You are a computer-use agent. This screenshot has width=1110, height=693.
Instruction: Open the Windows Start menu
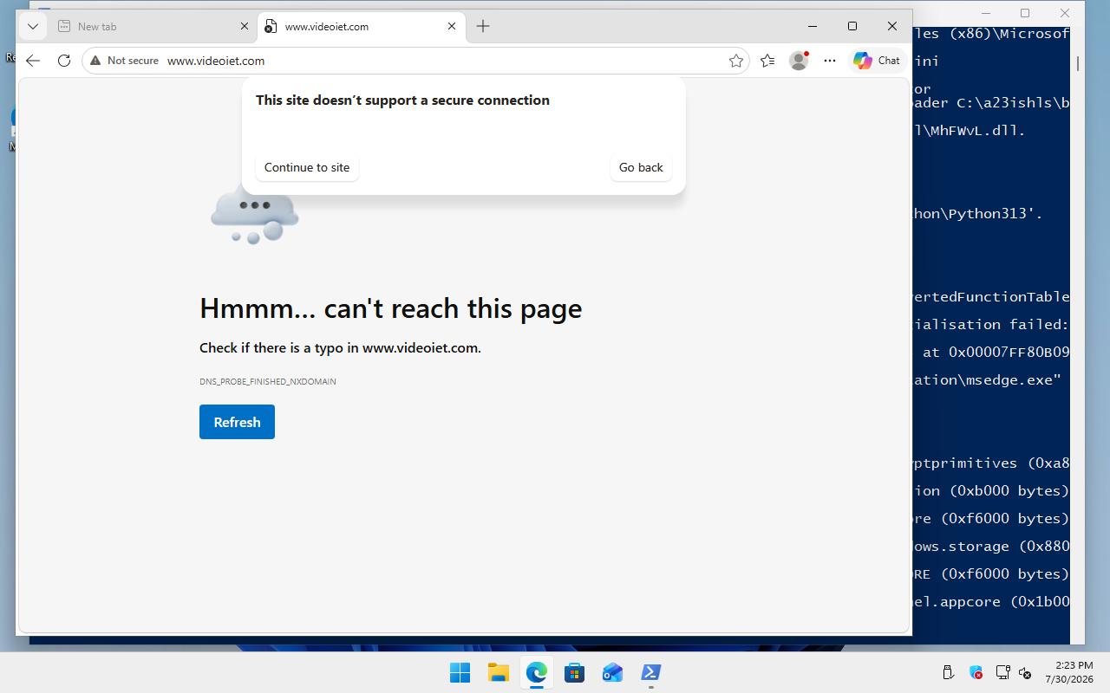(x=460, y=672)
